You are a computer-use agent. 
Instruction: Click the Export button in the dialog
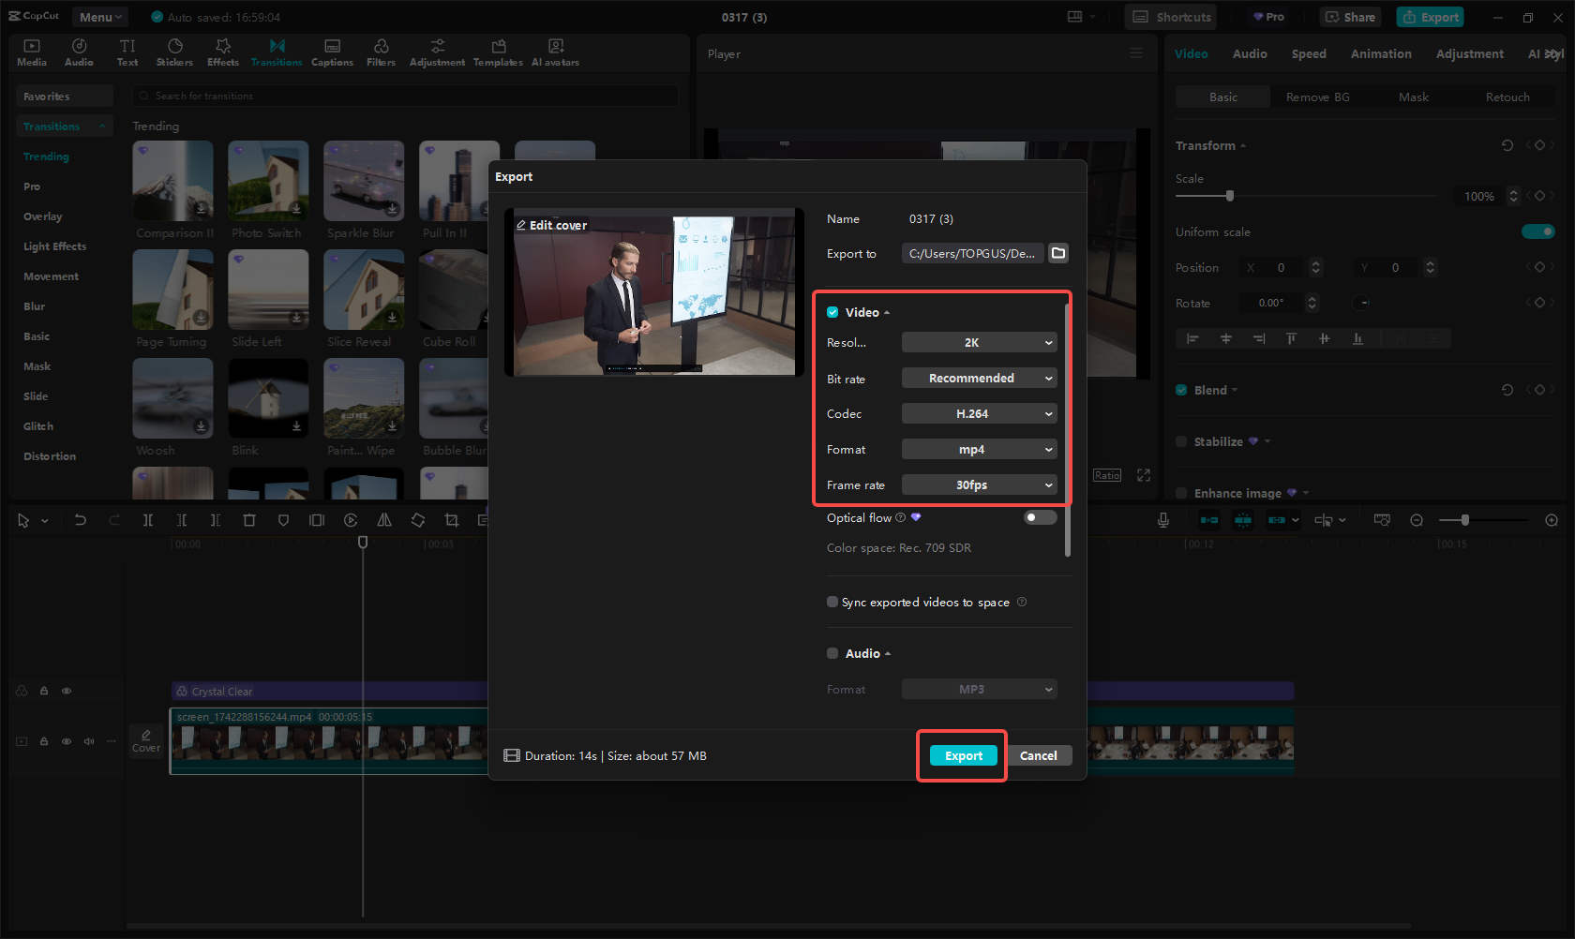tap(963, 755)
